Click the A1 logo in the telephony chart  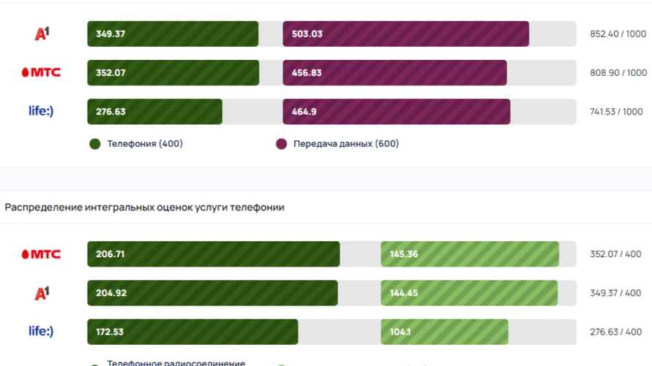point(42,293)
